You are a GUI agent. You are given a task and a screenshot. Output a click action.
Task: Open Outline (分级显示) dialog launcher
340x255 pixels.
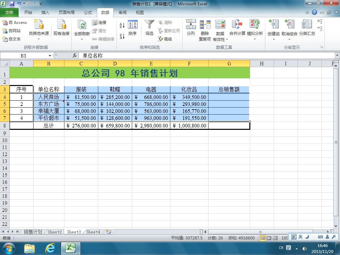coord(321,47)
